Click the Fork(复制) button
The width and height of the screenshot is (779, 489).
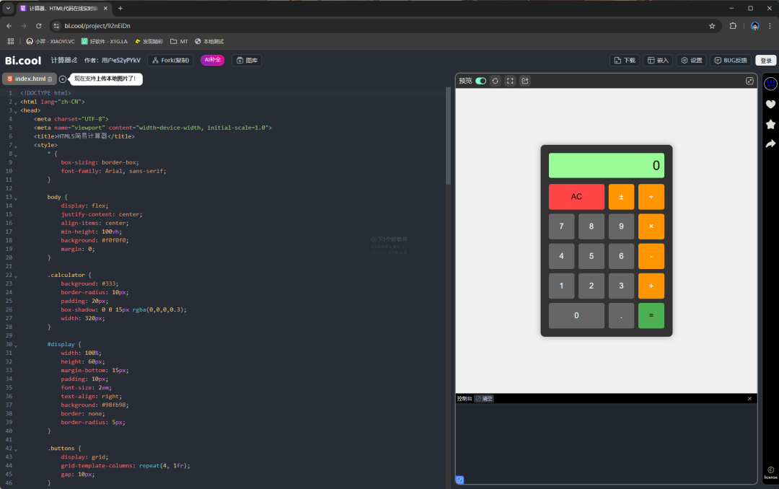170,61
